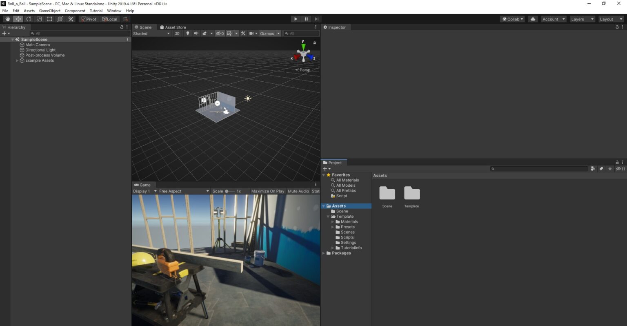This screenshot has width=627, height=326.
Task: Save search to Favorites star icon
Action: 610,169
